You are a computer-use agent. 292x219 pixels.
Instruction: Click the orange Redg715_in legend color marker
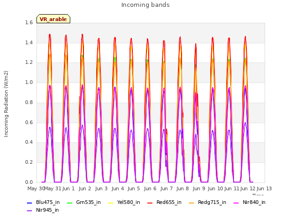click(x=192, y=203)
